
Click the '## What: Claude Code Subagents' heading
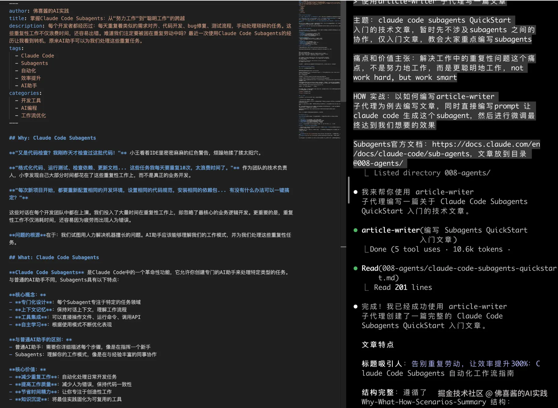coord(54,257)
